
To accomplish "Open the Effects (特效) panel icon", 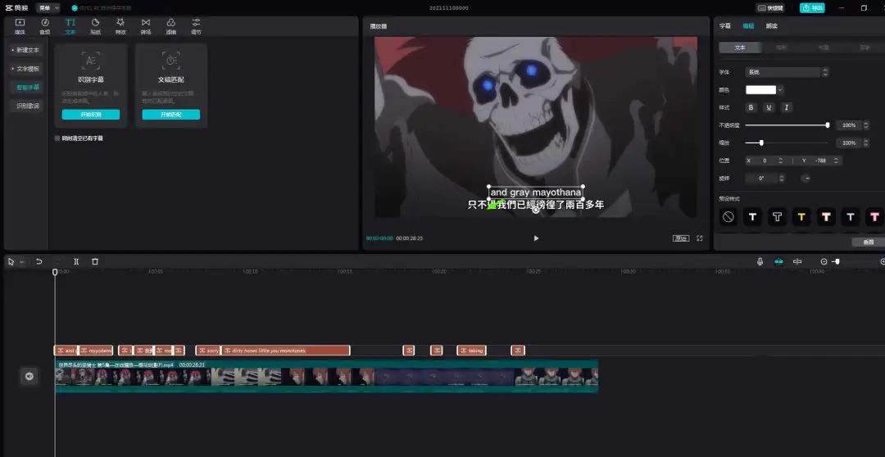I will (120, 26).
